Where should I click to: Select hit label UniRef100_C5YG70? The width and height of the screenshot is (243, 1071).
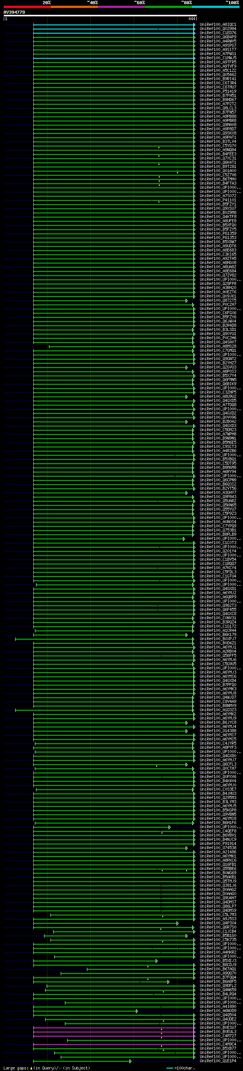(218, 146)
